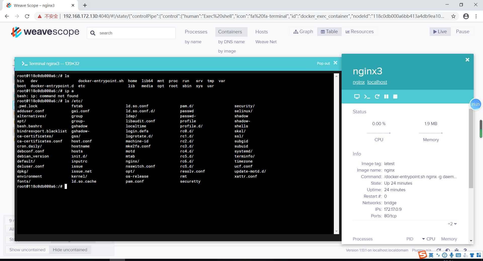Screen dimensions: 483x261
Task: Expand the +2 more info rows
Action: point(452,224)
